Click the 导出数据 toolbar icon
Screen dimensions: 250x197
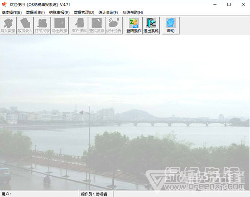coord(59,26)
